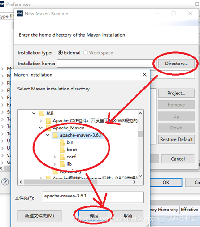Maximize the New Maven Runtime dialog

point(174,13)
